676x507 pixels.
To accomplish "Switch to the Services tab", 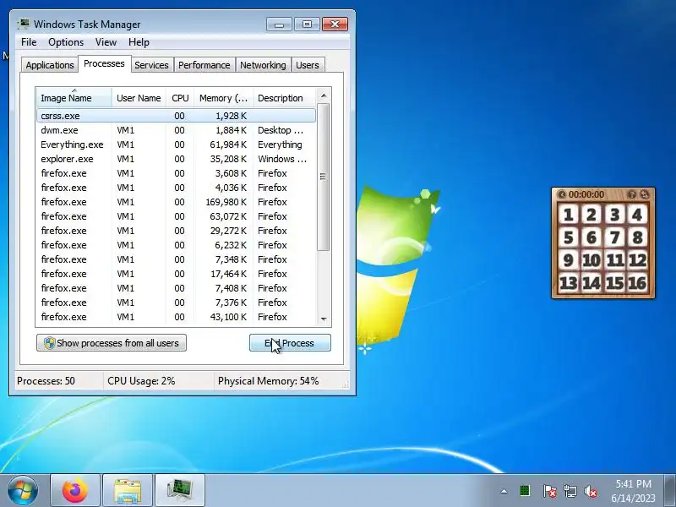I will click(x=151, y=65).
